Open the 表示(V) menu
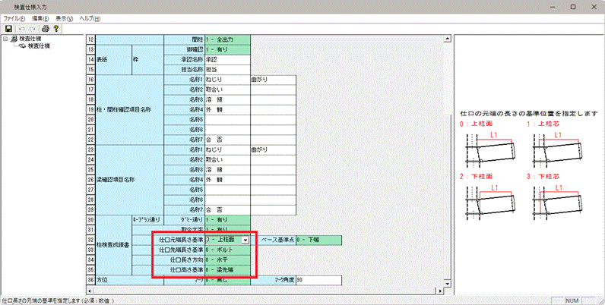The width and height of the screenshot is (605, 305). (67, 17)
